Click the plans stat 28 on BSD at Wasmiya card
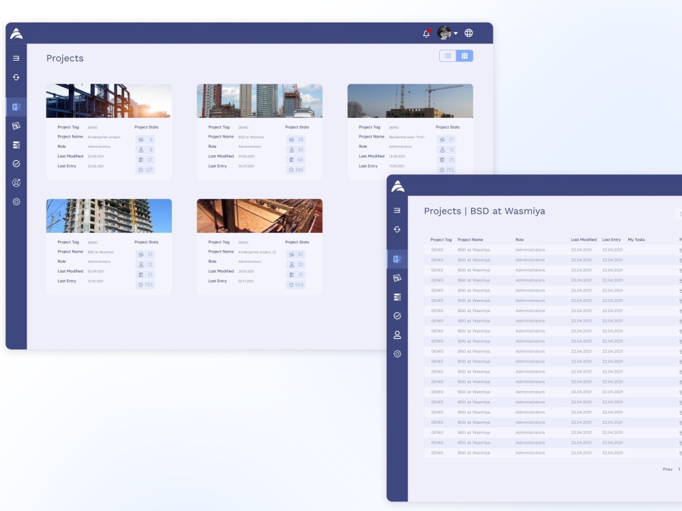Screen dimensions: 682x511 (296, 140)
